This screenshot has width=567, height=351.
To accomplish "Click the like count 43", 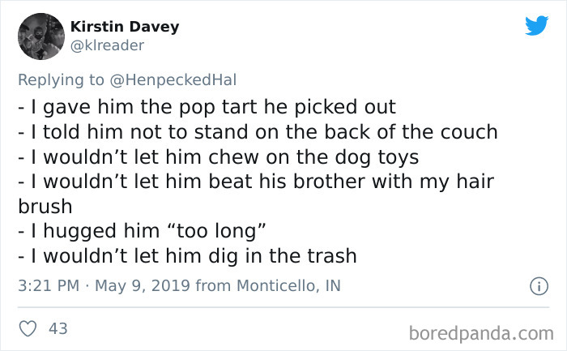I will (x=58, y=328).
